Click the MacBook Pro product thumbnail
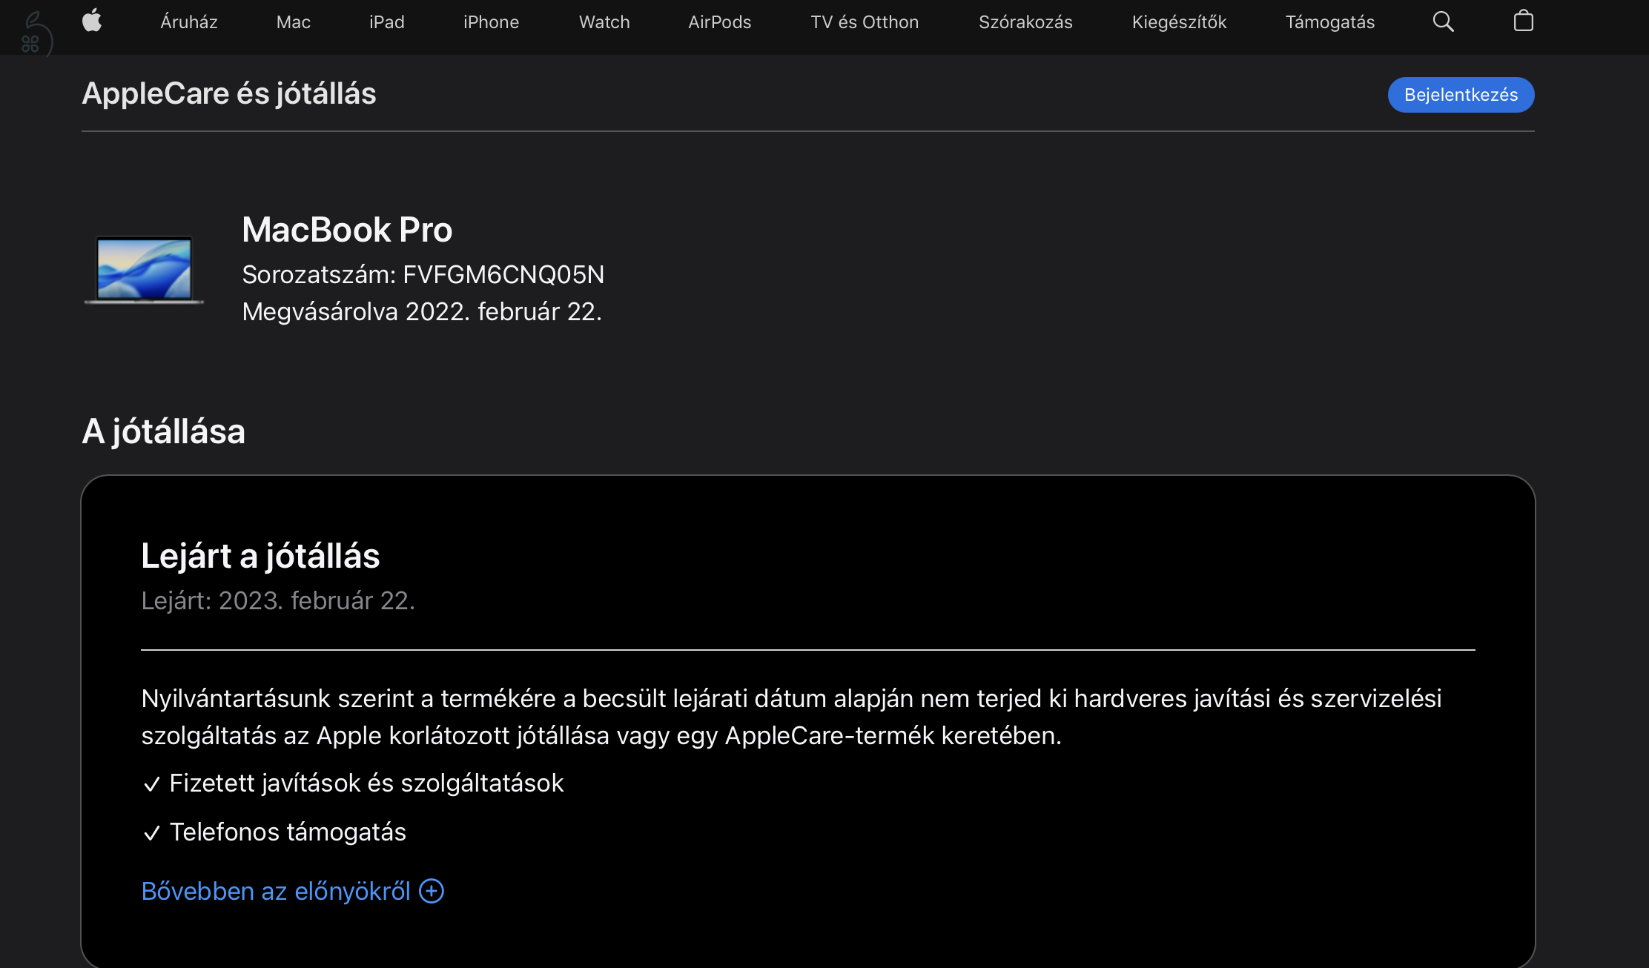The width and height of the screenshot is (1649, 968). [x=145, y=271]
